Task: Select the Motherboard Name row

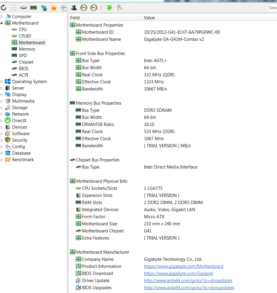Action: (173, 39)
